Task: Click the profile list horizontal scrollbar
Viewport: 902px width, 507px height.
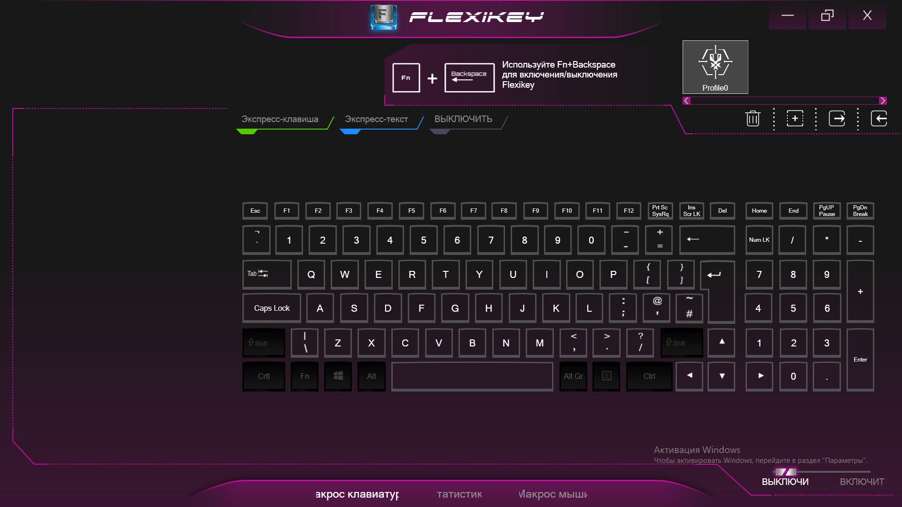Action: 785,100
